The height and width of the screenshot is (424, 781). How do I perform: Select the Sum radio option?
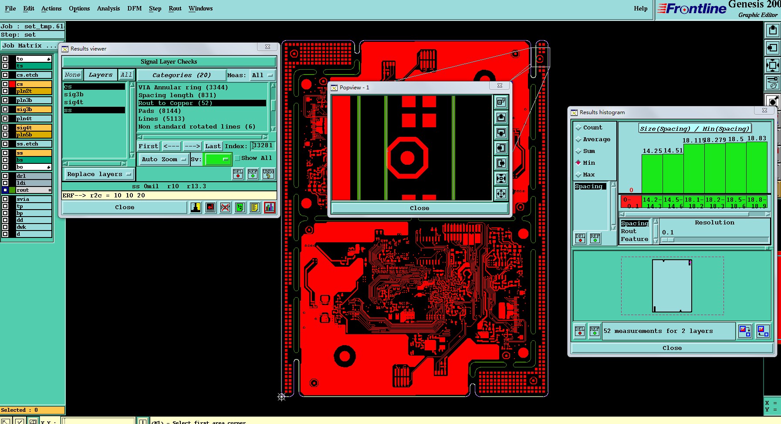pos(578,151)
